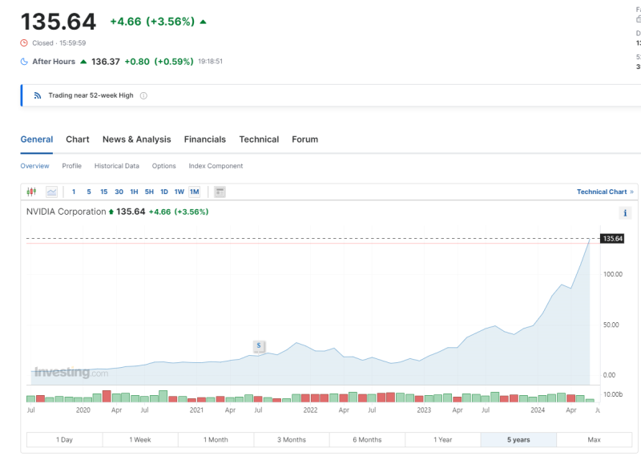Click the NVIDIA Corporation chart title
Screen dimensions: 641x456
(67, 212)
